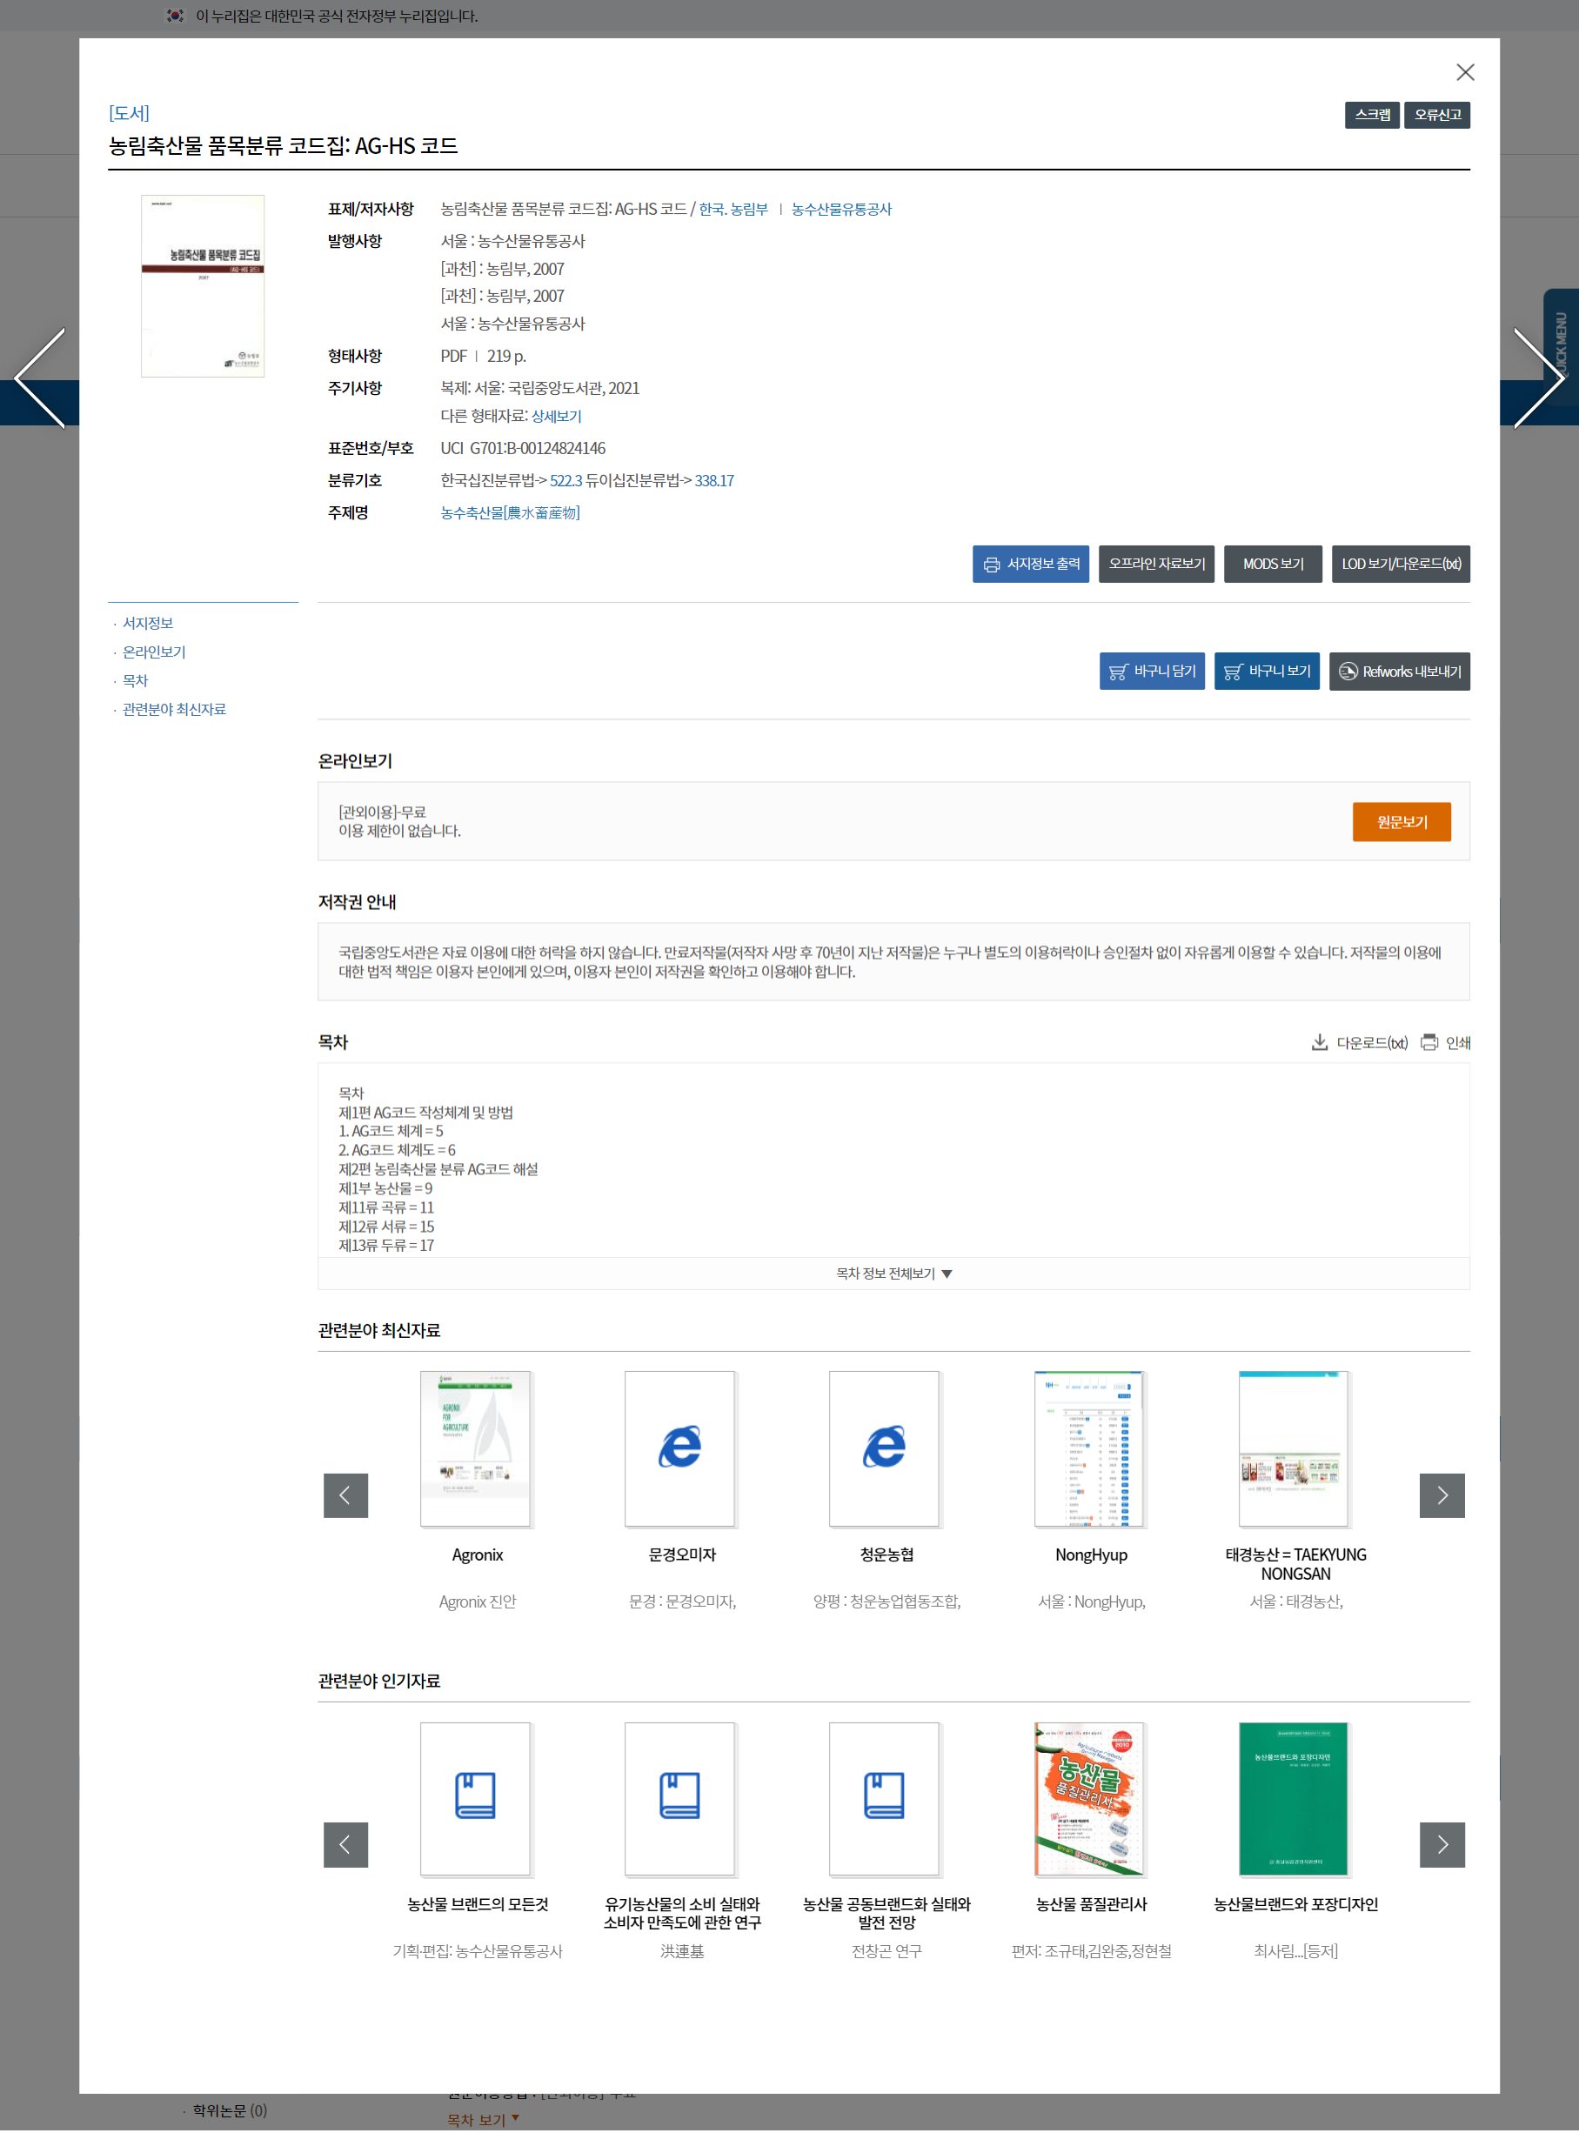1579x2133 pixels.
Task: Jump to 온라인보기 section in side menu
Action: tap(154, 652)
